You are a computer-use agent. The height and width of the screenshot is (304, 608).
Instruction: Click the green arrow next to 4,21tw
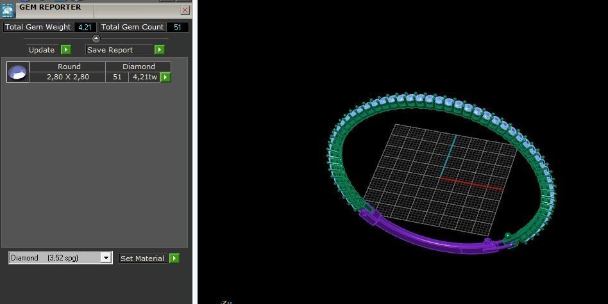(165, 77)
